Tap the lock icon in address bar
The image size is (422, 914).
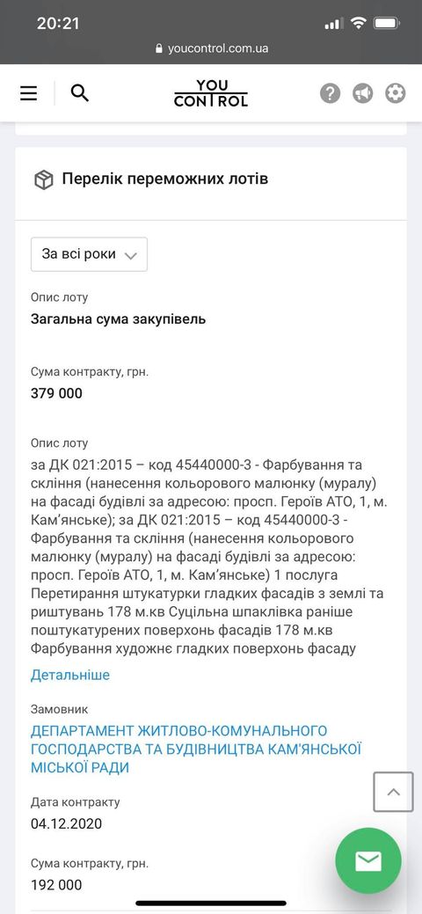click(x=159, y=49)
